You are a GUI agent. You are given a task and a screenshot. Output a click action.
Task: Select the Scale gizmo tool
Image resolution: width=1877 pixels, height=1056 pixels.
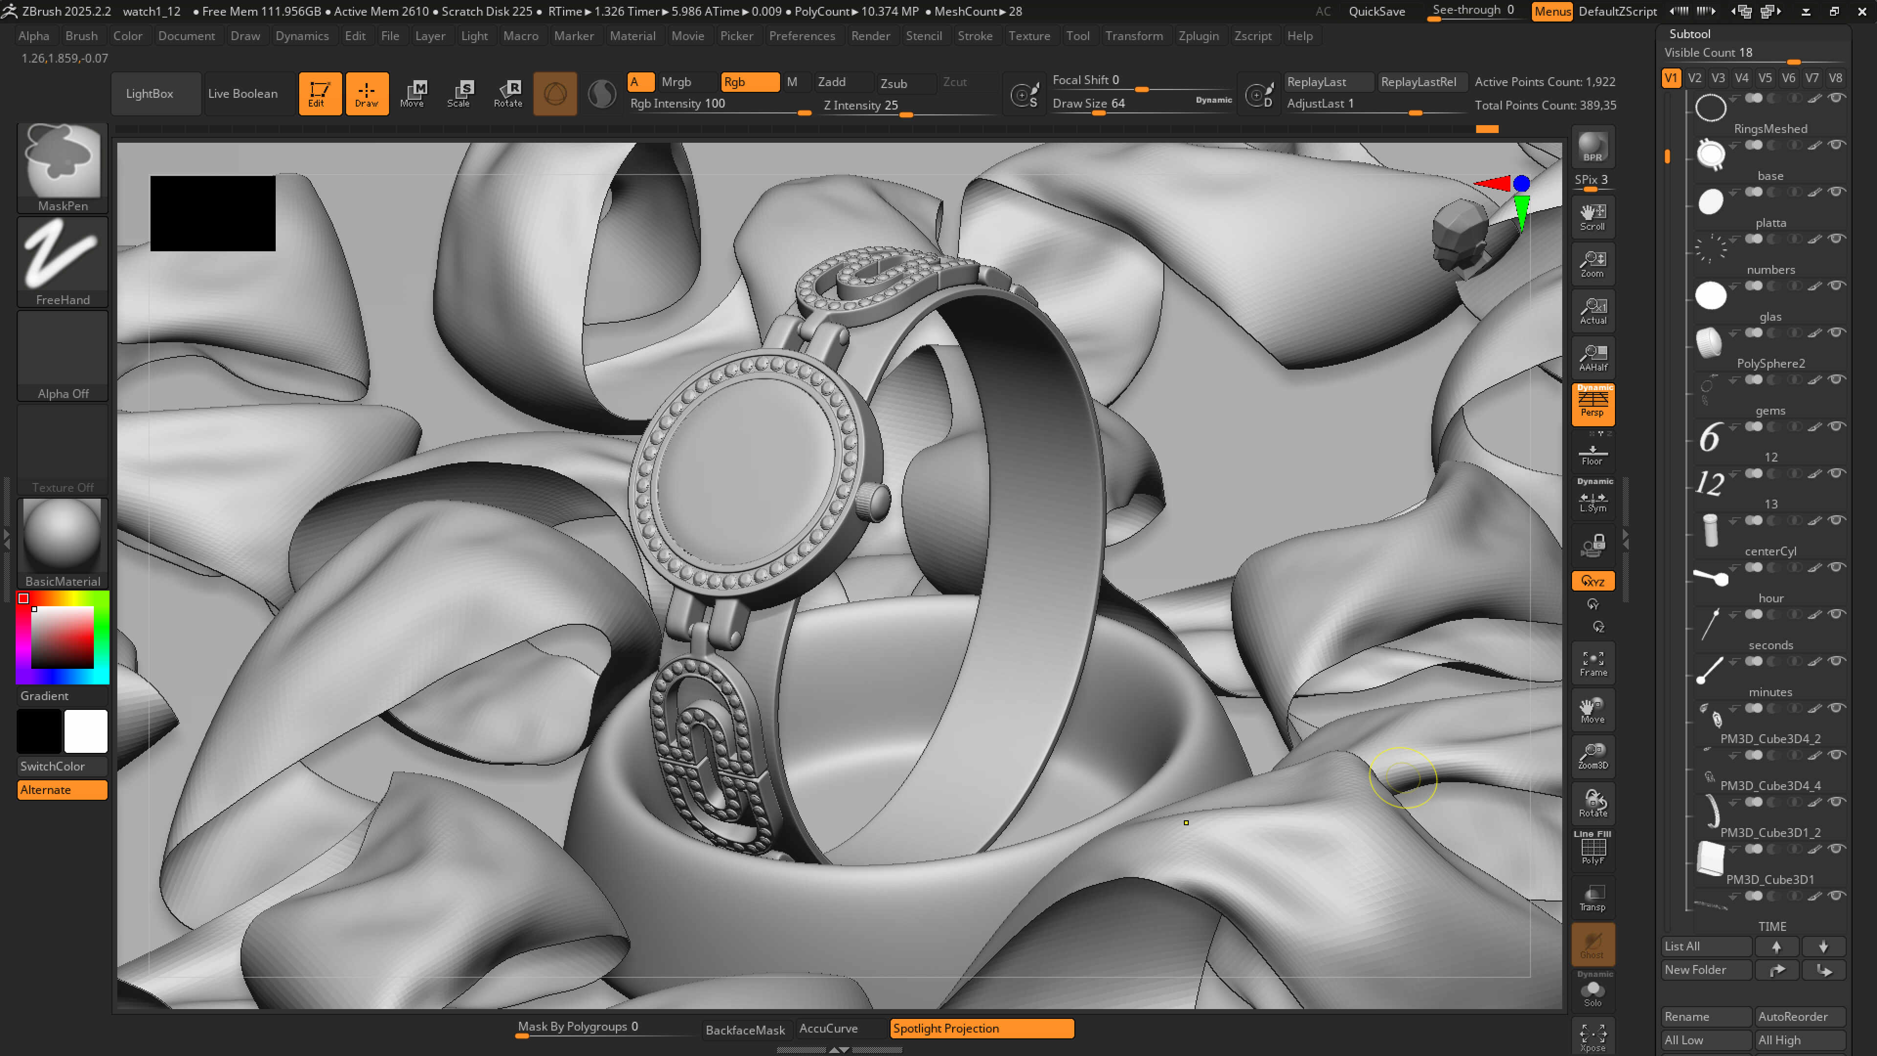[459, 93]
